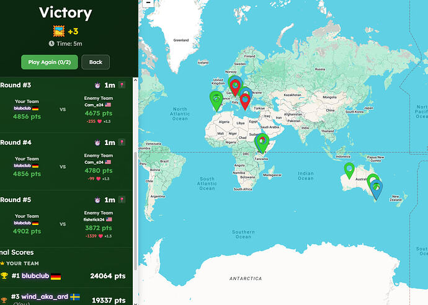Click the clock icon beside Time: 5m
The image size is (428, 305).
(51, 43)
